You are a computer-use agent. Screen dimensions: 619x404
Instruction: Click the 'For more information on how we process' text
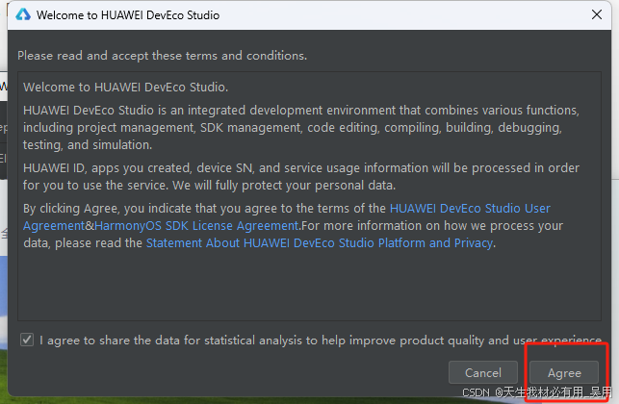click(432, 226)
